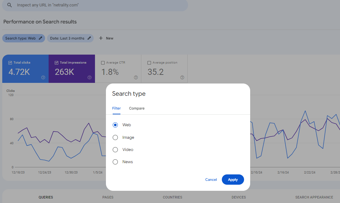Image resolution: width=340 pixels, height=203 pixels.
Task: Open the Date: Last 3 months filter
Action: coord(67,38)
